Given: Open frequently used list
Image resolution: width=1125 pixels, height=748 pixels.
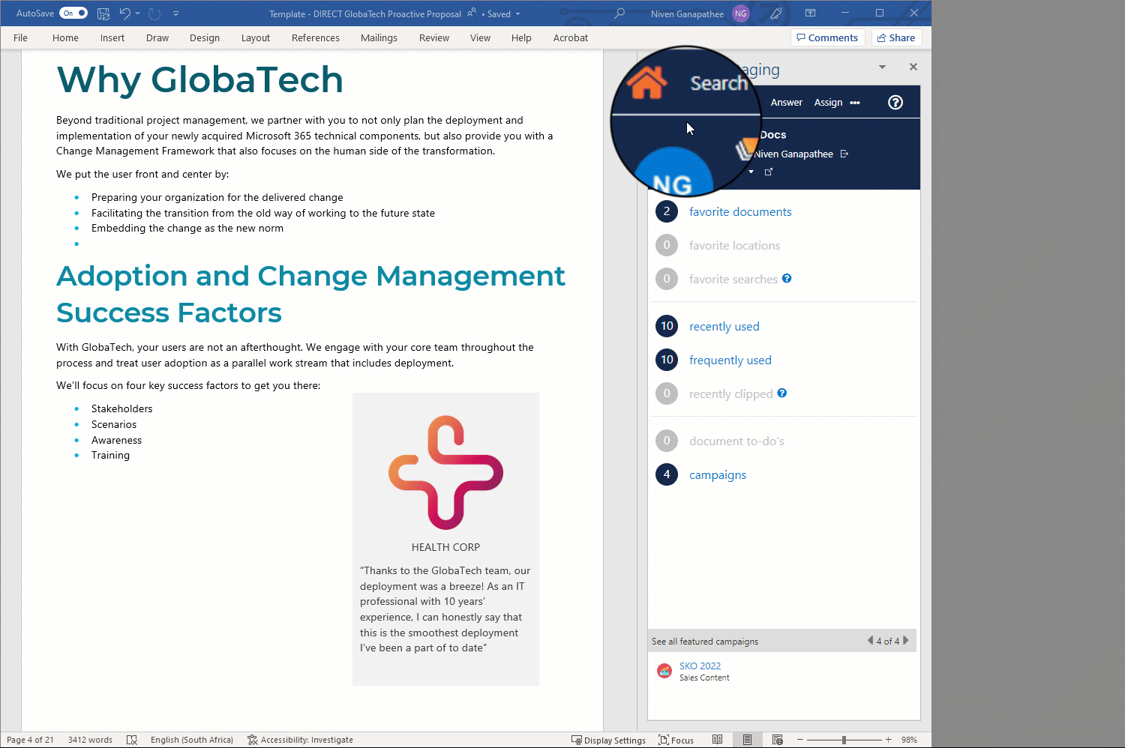Looking at the screenshot, I should pyautogui.click(x=730, y=361).
